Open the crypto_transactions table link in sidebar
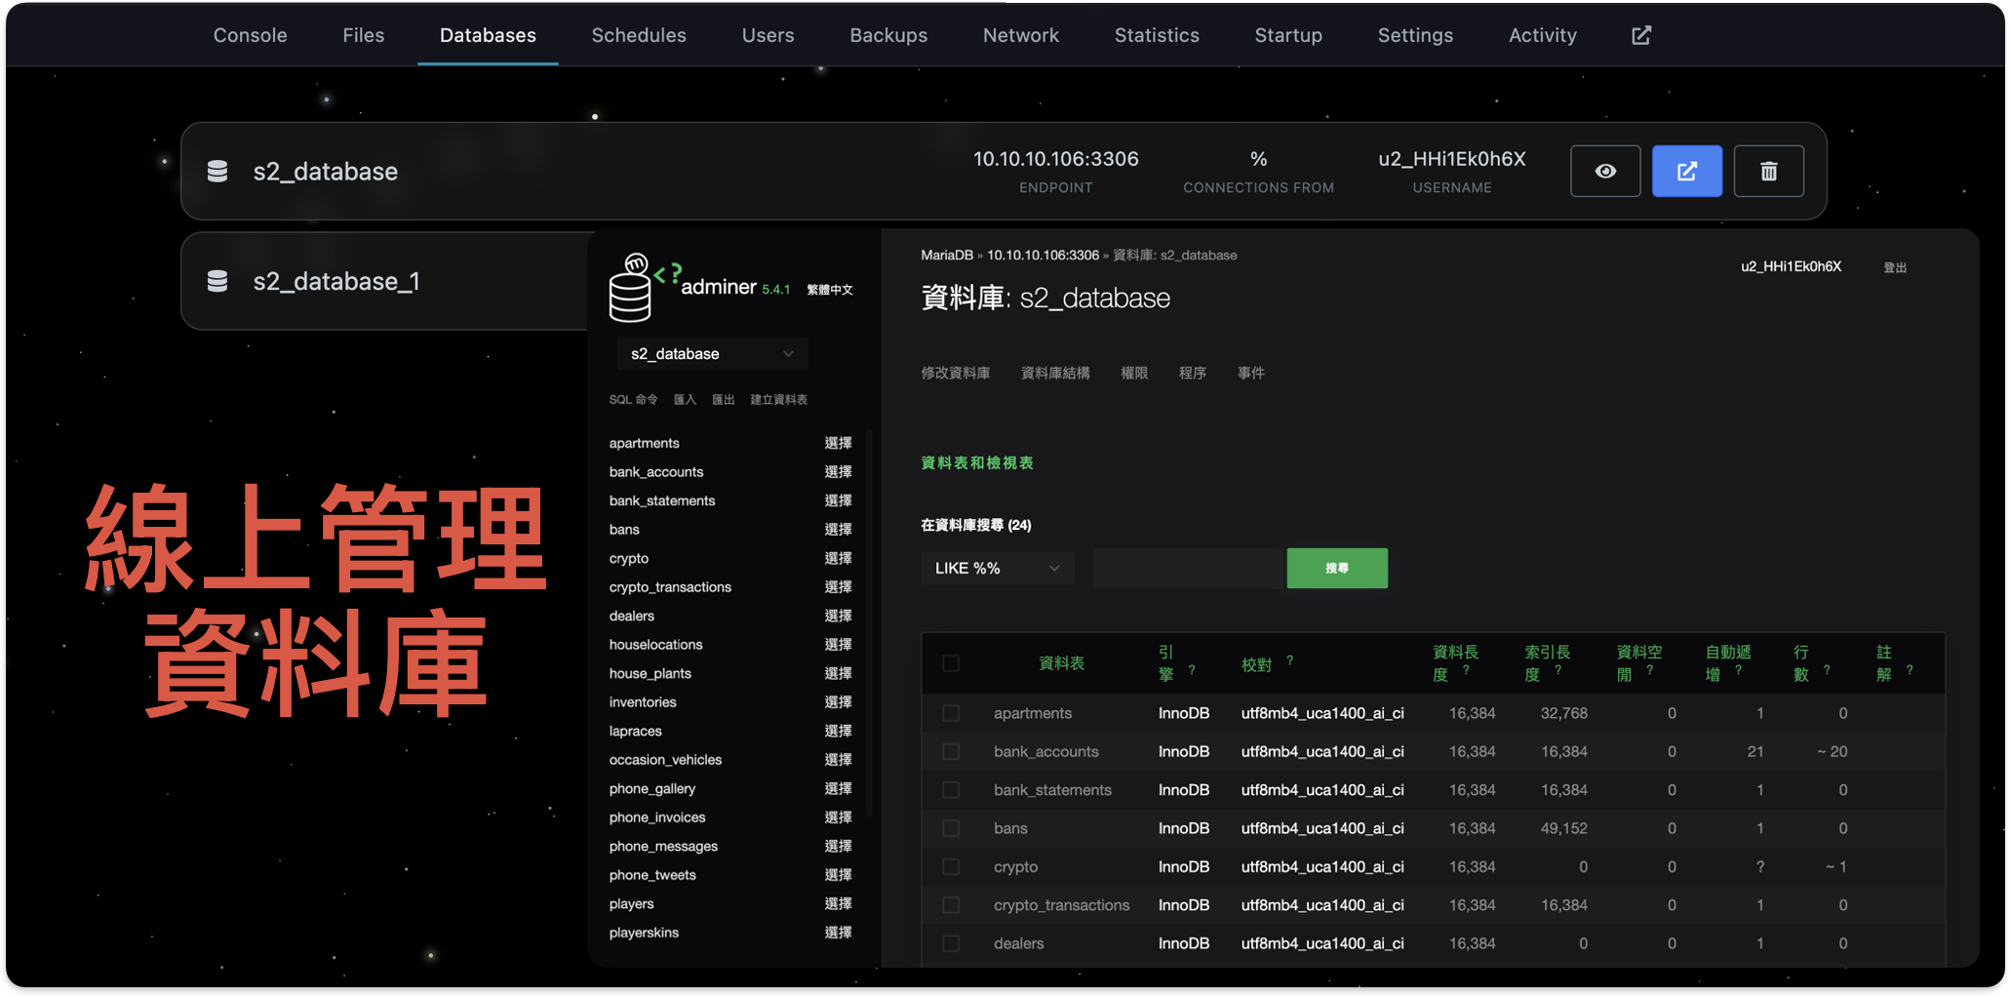The width and height of the screenshot is (2011, 997). [x=670, y=587]
